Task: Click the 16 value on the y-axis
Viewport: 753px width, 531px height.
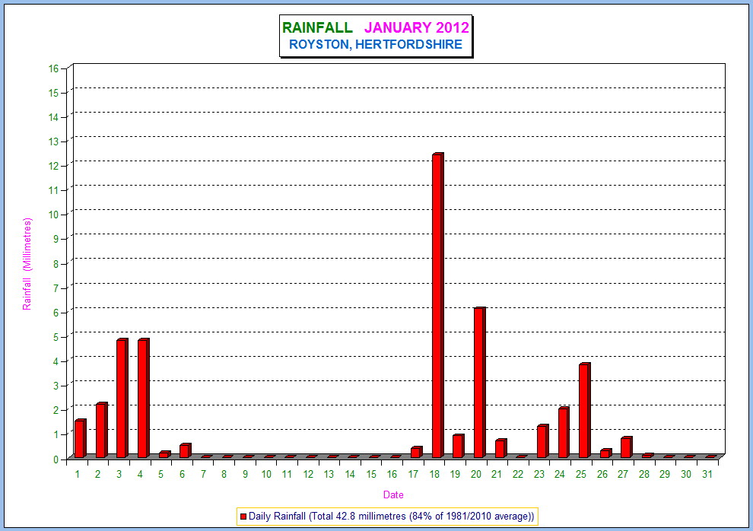Action: pos(53,68)
